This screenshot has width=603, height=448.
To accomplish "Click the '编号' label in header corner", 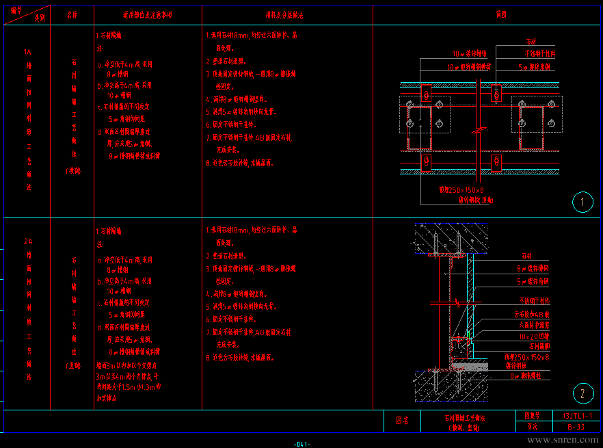I will [16, 10].
